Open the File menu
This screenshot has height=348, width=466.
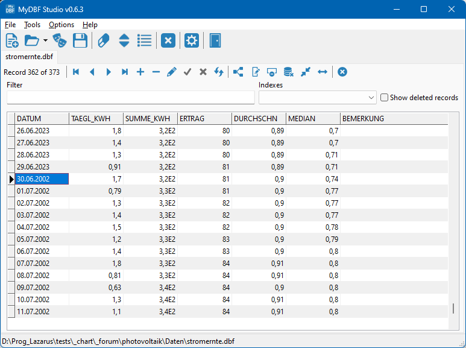point(10,25)
